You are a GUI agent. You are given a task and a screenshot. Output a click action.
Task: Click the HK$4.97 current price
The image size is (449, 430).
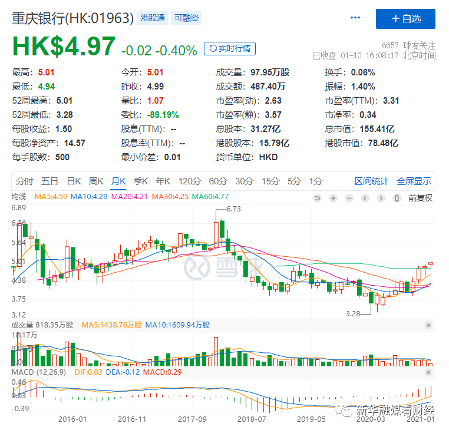click(64, 47)
